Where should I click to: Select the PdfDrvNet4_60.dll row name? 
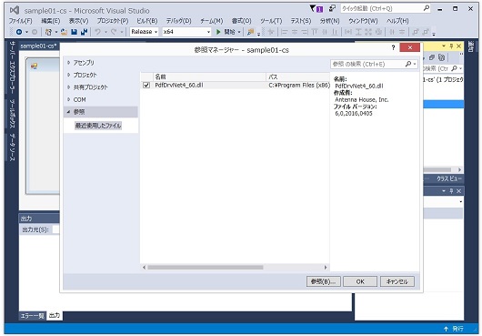pos(179,86)
